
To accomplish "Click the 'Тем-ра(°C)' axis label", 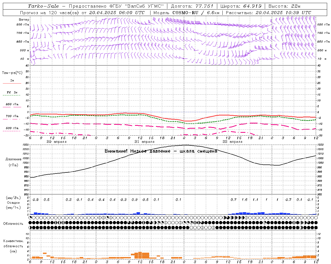I will click(x=12, y=73).
